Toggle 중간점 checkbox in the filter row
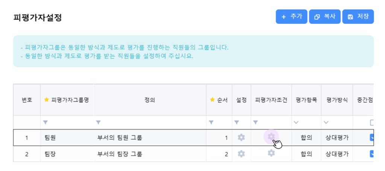 click(x=372, y=122)
